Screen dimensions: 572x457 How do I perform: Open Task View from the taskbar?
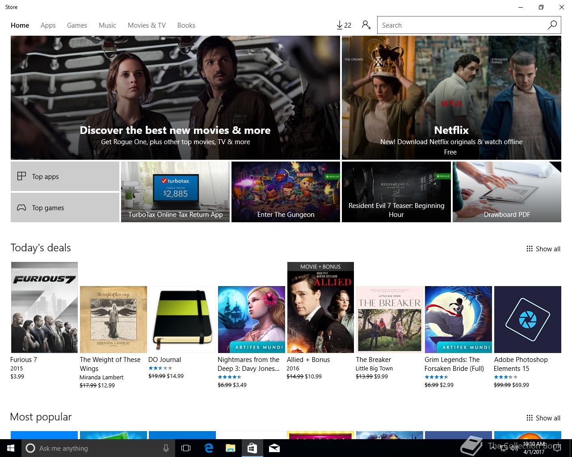186,448
